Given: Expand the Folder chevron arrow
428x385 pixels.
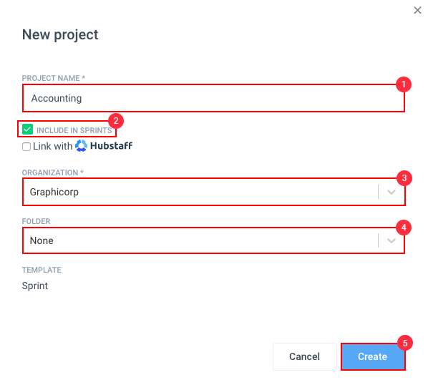Looking at the screenshot, I should 391,240.
